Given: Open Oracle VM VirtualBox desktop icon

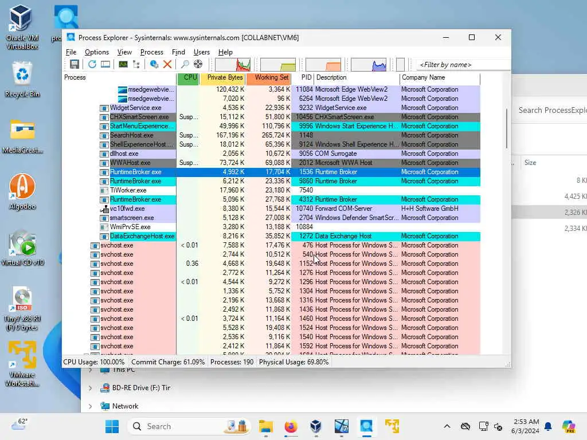Looking at the screenshot, I should tap(22, 27).
